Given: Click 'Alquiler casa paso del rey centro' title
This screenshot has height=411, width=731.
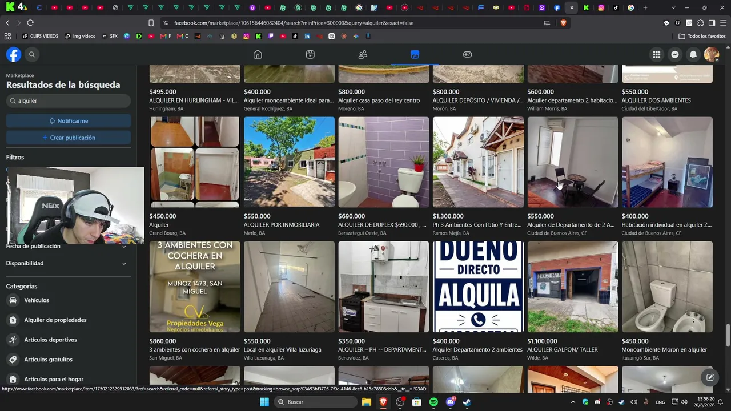Looking at the screenshot, I should pyautogui.click(x=379, y=100).
